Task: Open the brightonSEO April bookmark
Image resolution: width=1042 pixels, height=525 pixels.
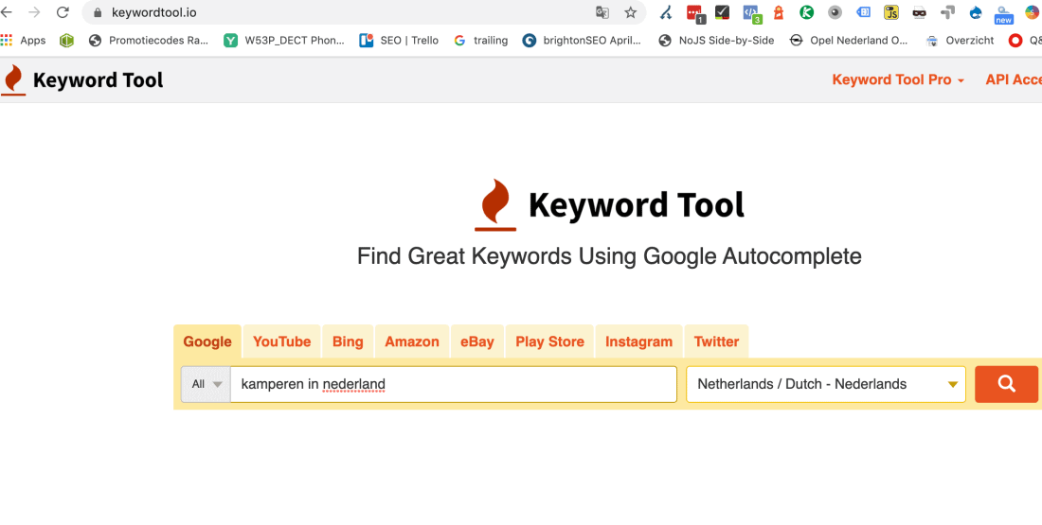Action: point(583,41)
